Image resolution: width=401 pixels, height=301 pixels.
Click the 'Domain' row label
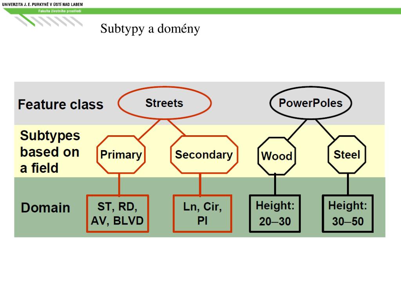point(45,208)
